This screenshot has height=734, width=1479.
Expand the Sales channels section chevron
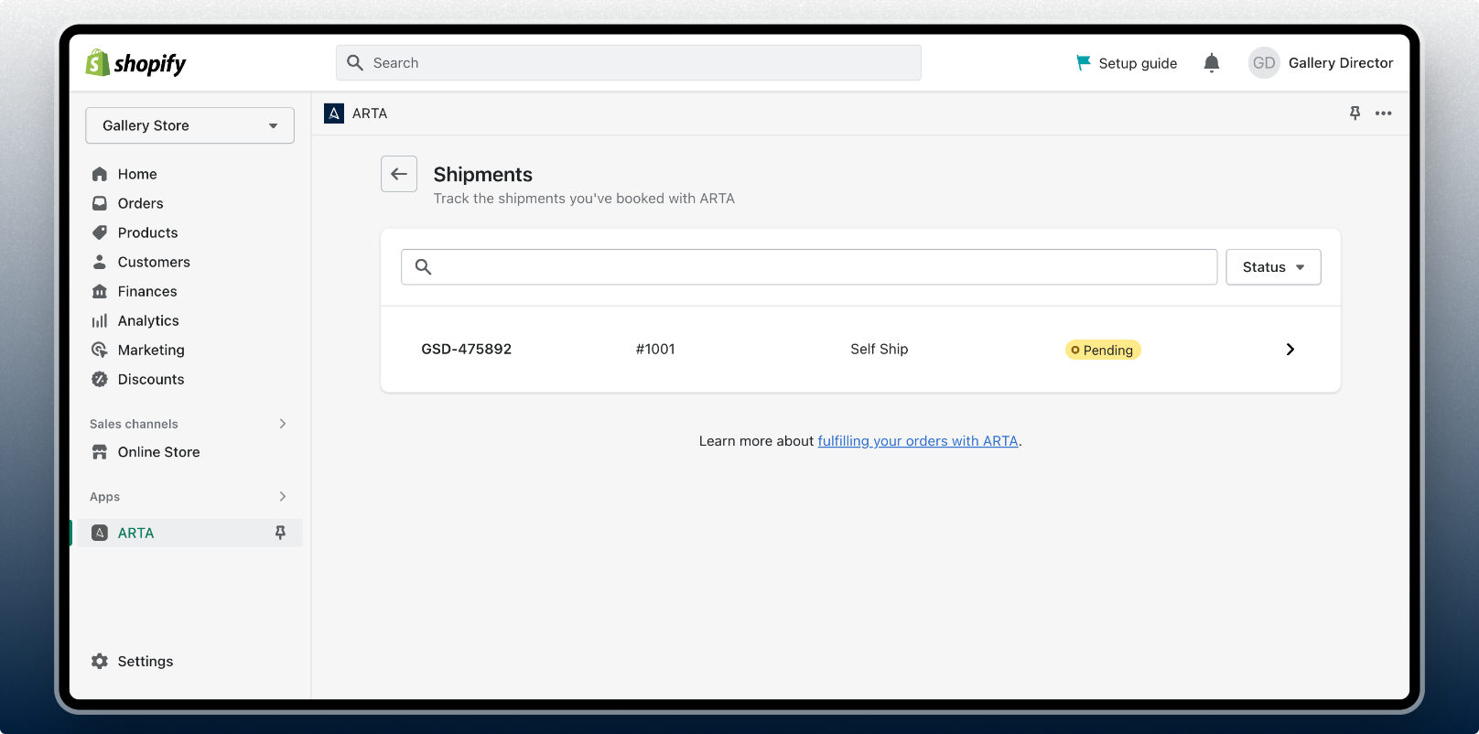coord(283,424)
